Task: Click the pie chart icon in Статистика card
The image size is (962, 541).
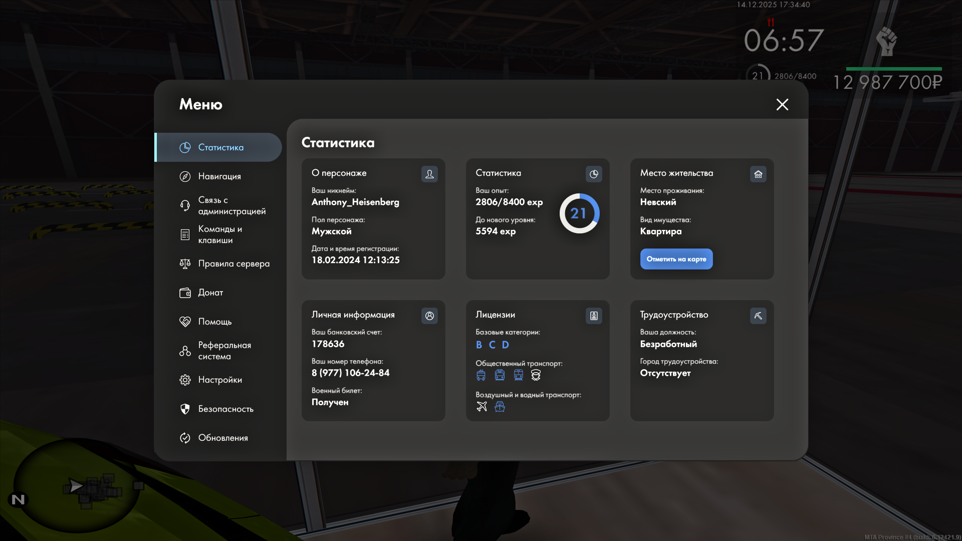Action: [594, 174]
